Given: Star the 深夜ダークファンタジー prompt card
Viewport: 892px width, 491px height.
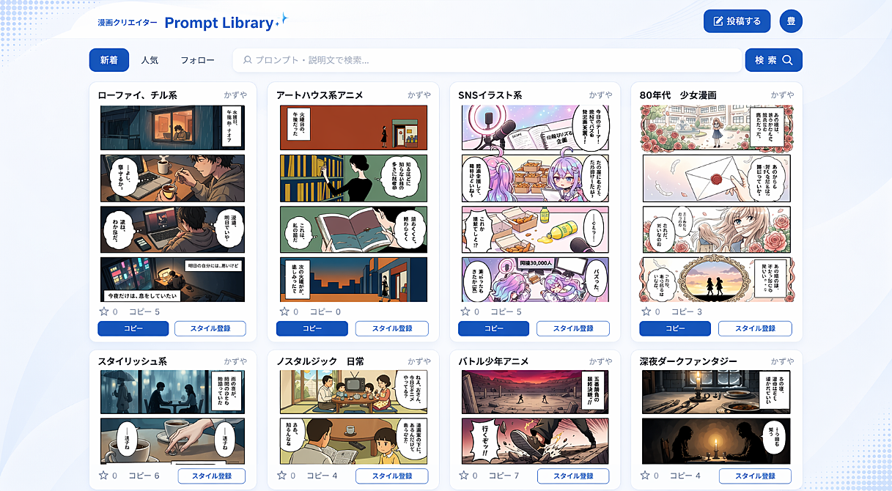Looking at the screenshot, I should coord(646,476).
